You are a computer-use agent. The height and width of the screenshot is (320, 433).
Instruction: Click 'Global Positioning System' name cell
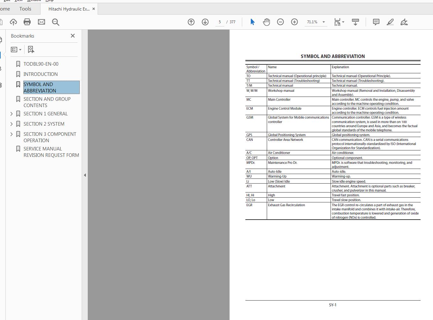(299, 135)
